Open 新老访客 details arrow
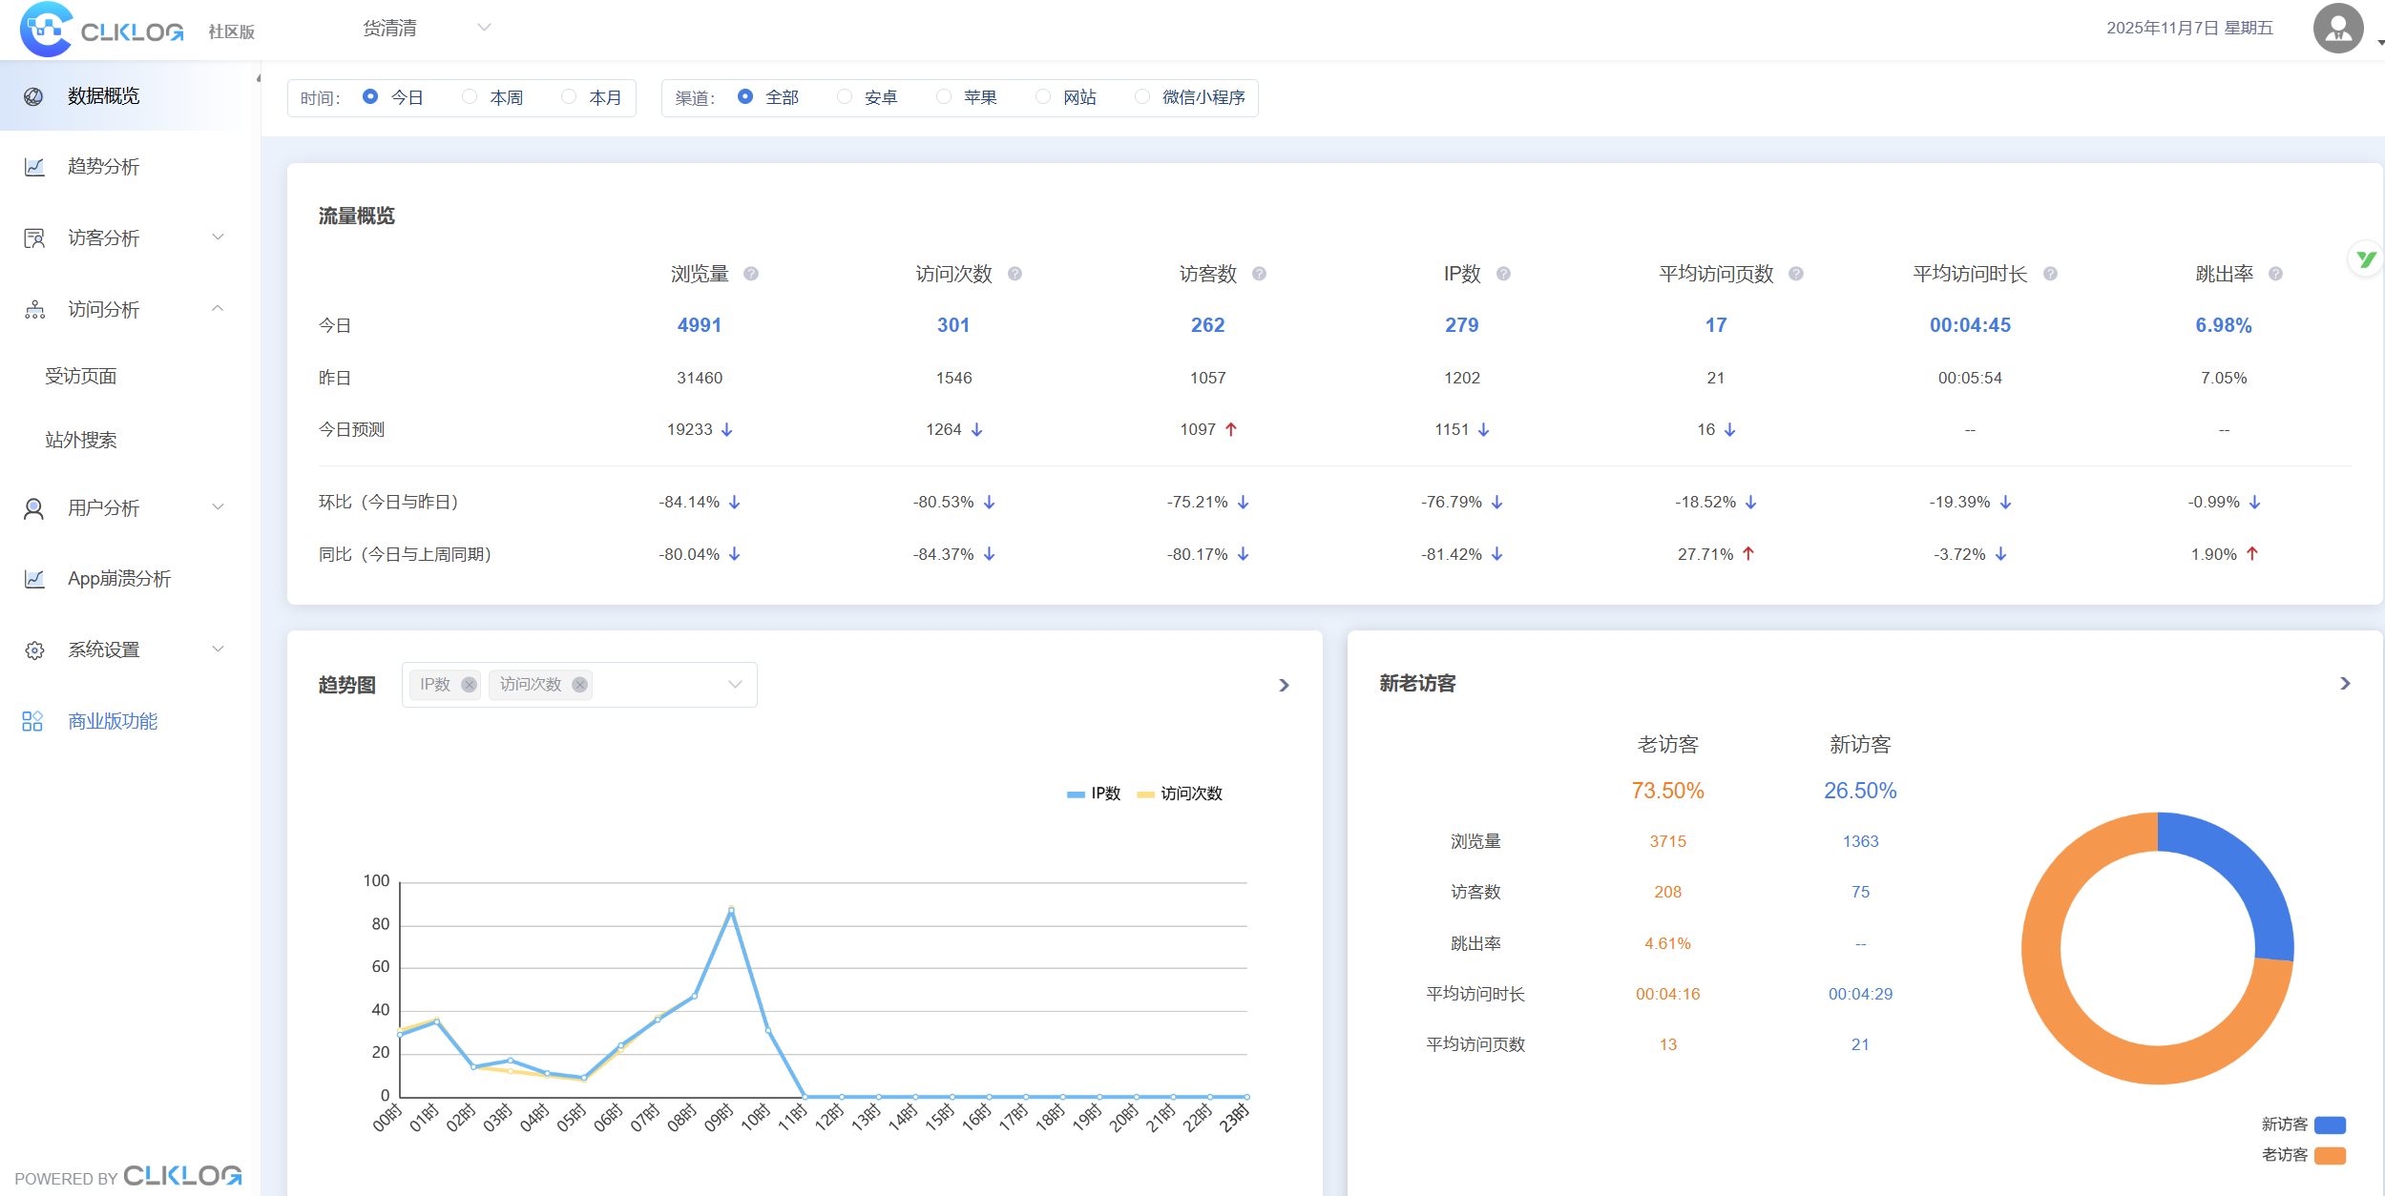The height and width of the screenshot is (1196, 2385). (2345, 683)
